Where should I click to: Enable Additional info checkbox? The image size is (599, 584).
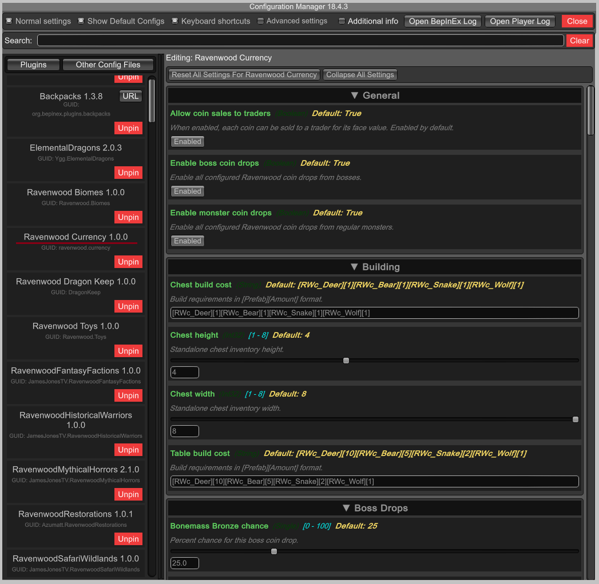pos(342,21)
